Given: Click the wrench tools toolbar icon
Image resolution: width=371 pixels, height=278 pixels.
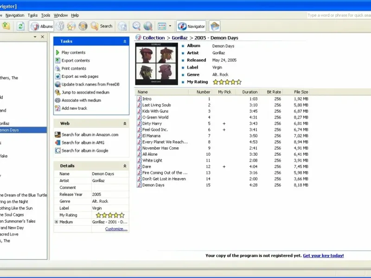Looking at the screenshot, I should pos(60,26).
